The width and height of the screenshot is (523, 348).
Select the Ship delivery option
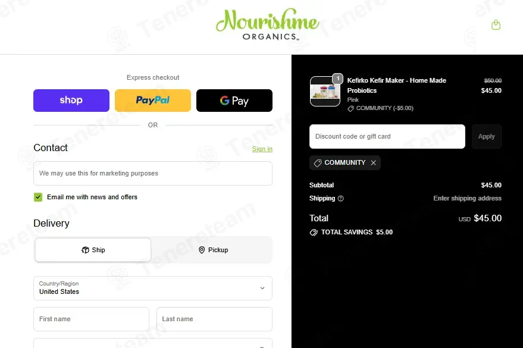[93, 250]
